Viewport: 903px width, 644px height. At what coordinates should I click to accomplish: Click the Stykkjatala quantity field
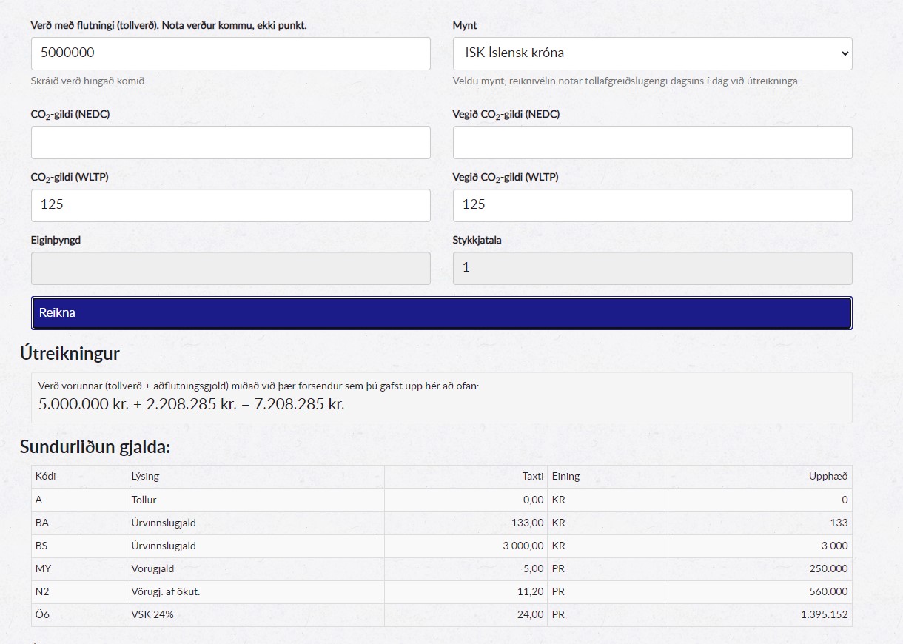[652, 268]
